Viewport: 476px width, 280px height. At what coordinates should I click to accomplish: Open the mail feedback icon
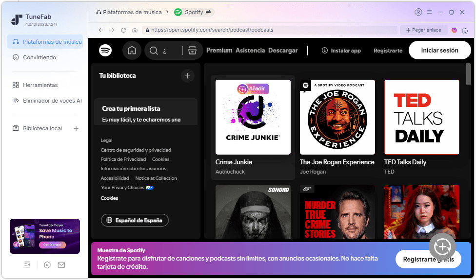pos(61,265)
